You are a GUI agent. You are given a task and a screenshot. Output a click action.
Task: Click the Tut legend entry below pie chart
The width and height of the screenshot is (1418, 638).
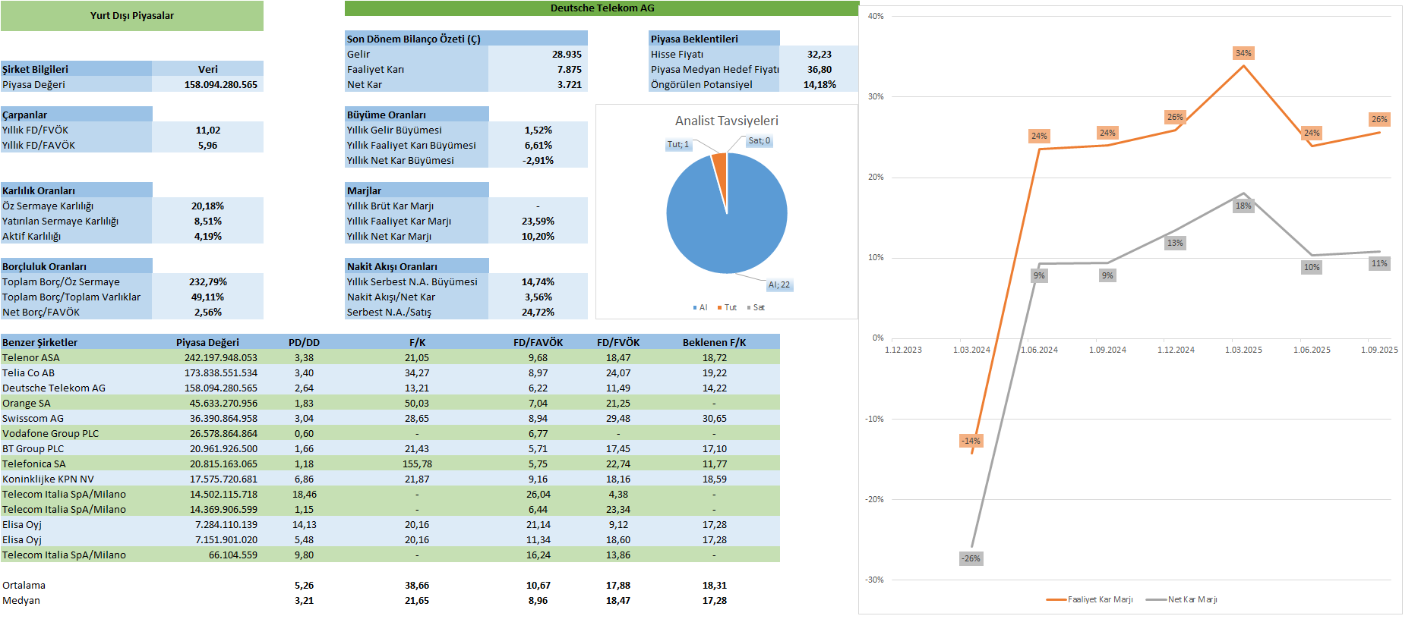click(727, 308)
